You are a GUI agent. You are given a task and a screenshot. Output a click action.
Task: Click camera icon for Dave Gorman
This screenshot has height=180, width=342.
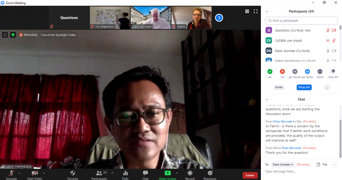[334, 51]
